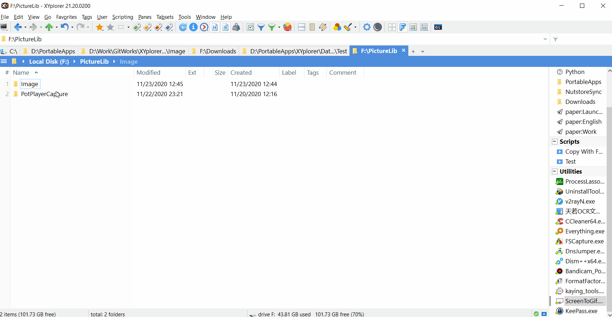
Task: Open the Favorites menu
Action: pyautogui.click(x=66, y=17)
